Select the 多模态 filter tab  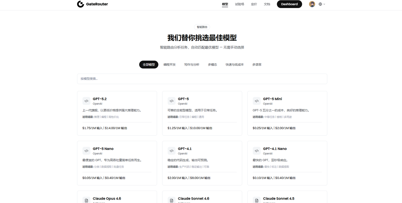click(212, 65)
